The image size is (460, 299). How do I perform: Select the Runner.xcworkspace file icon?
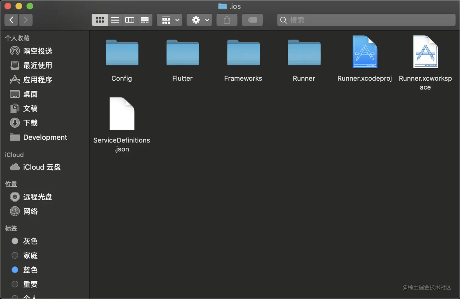pyautogui.click(x=426, y=52)
